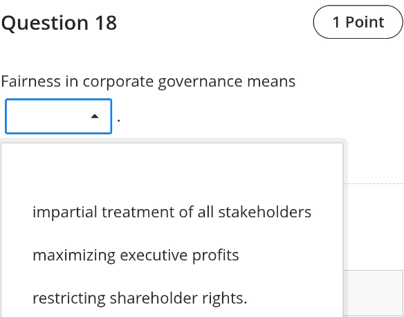
Task: Click the word 'maximizing' in second option
Action: click(74, 255)
